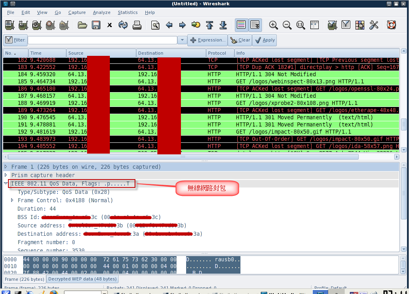409x294 pixels.
Task: Jump to the last packet icon
Action: pos(223,25)
